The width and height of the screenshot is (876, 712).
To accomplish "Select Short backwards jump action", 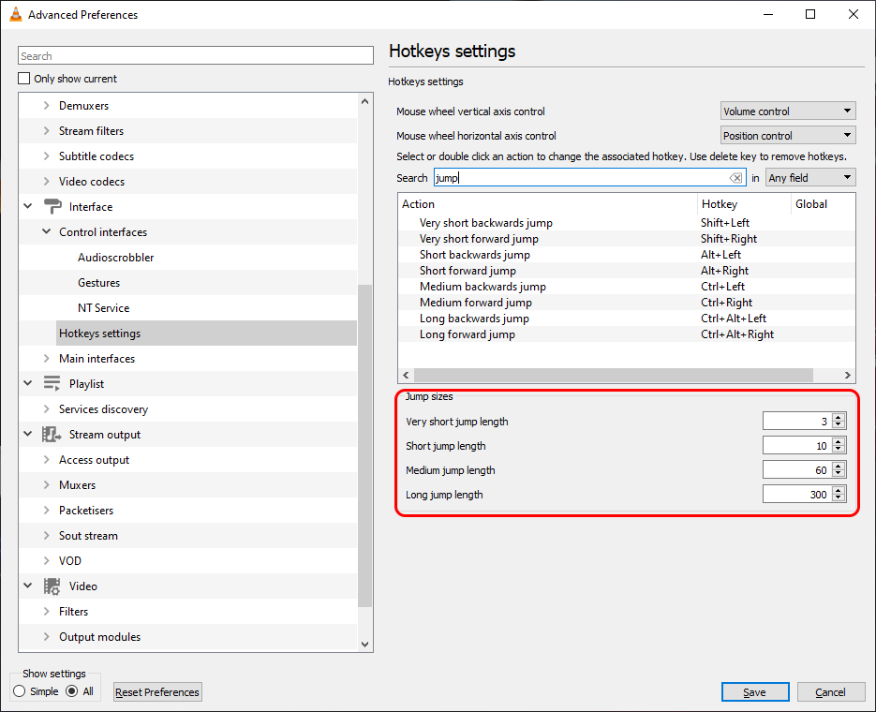I will click(x=627, y=255).
